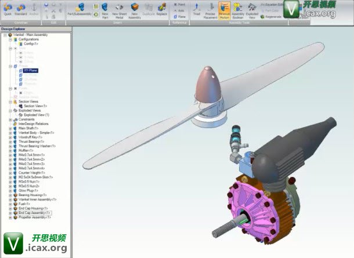Viewport: 354px width, 258px height.
Task: Select Fuel<1> subassembly
Action: coord(24,204)
